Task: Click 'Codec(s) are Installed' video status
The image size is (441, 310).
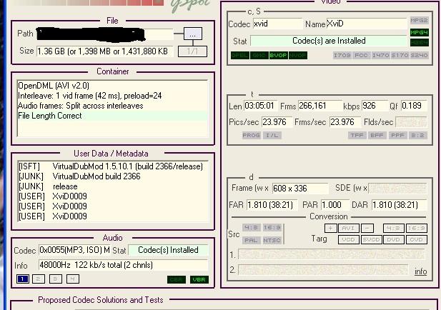Action: [x=329, y=41]
